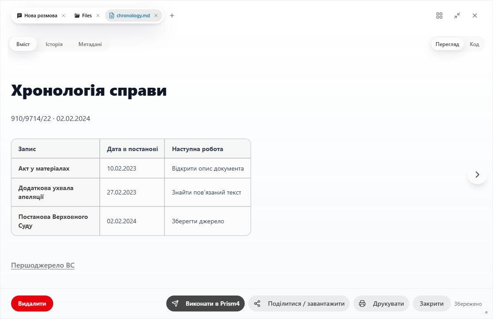493x319 pixels.
Task: Click the case number 910/9714/22 line
Action: pos(51,118)
